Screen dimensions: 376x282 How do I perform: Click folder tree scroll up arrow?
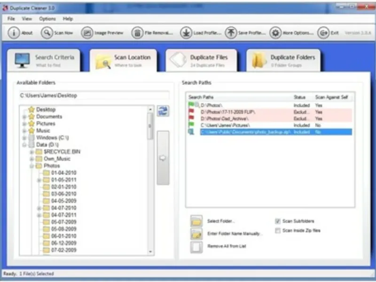coord(150,110)
